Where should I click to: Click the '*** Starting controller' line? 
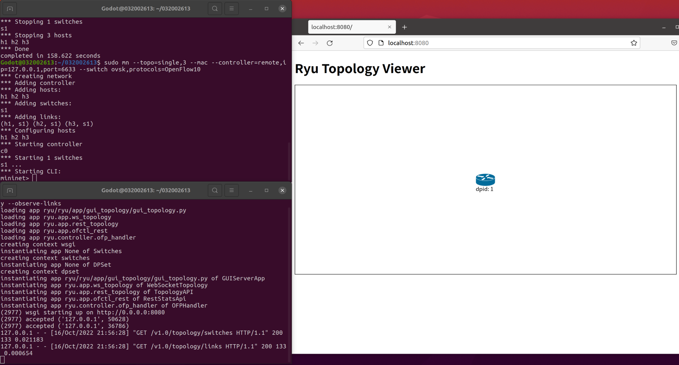[x=41, y=144]
